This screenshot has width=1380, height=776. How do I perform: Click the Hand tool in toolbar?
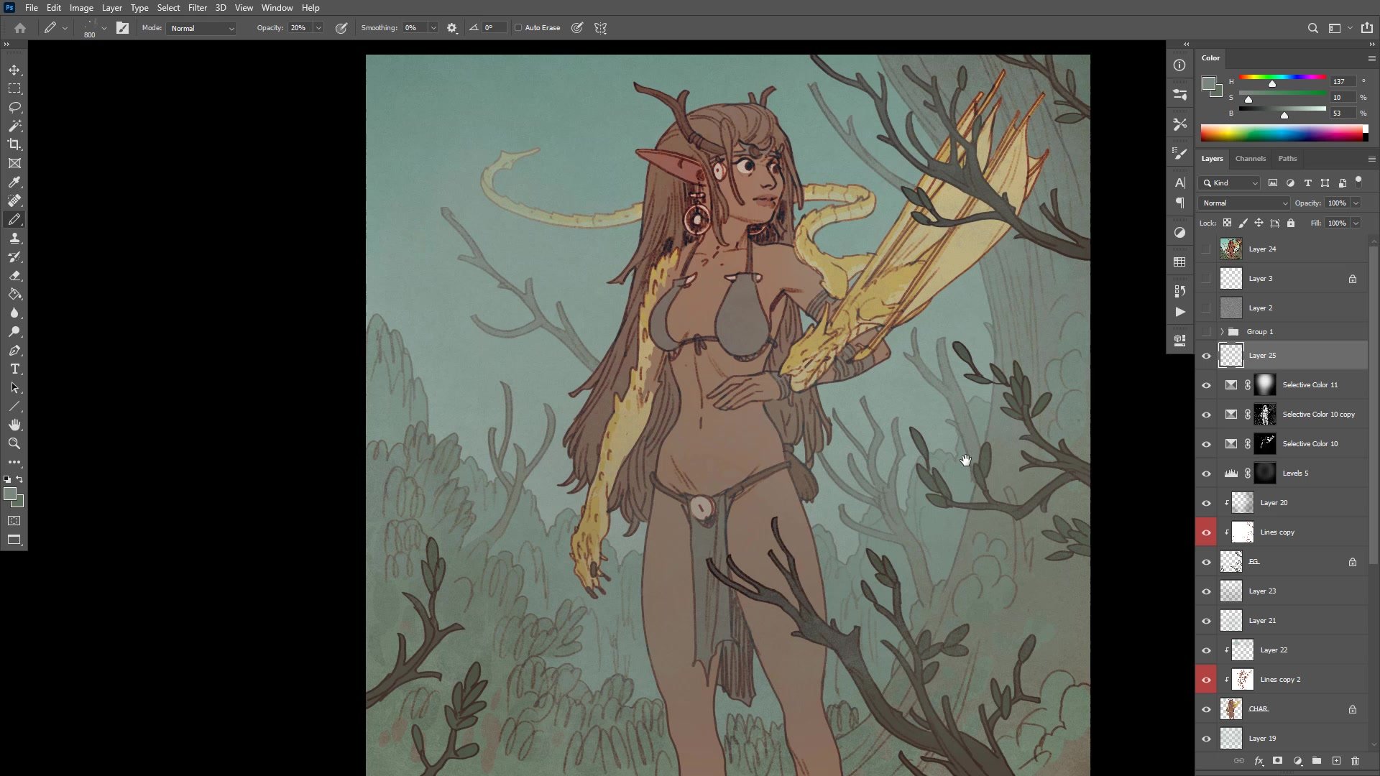(14, 425)
